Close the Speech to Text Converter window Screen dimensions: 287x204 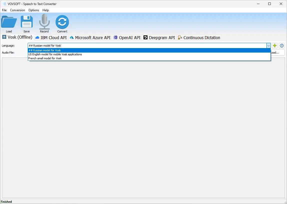click(281, 4)
